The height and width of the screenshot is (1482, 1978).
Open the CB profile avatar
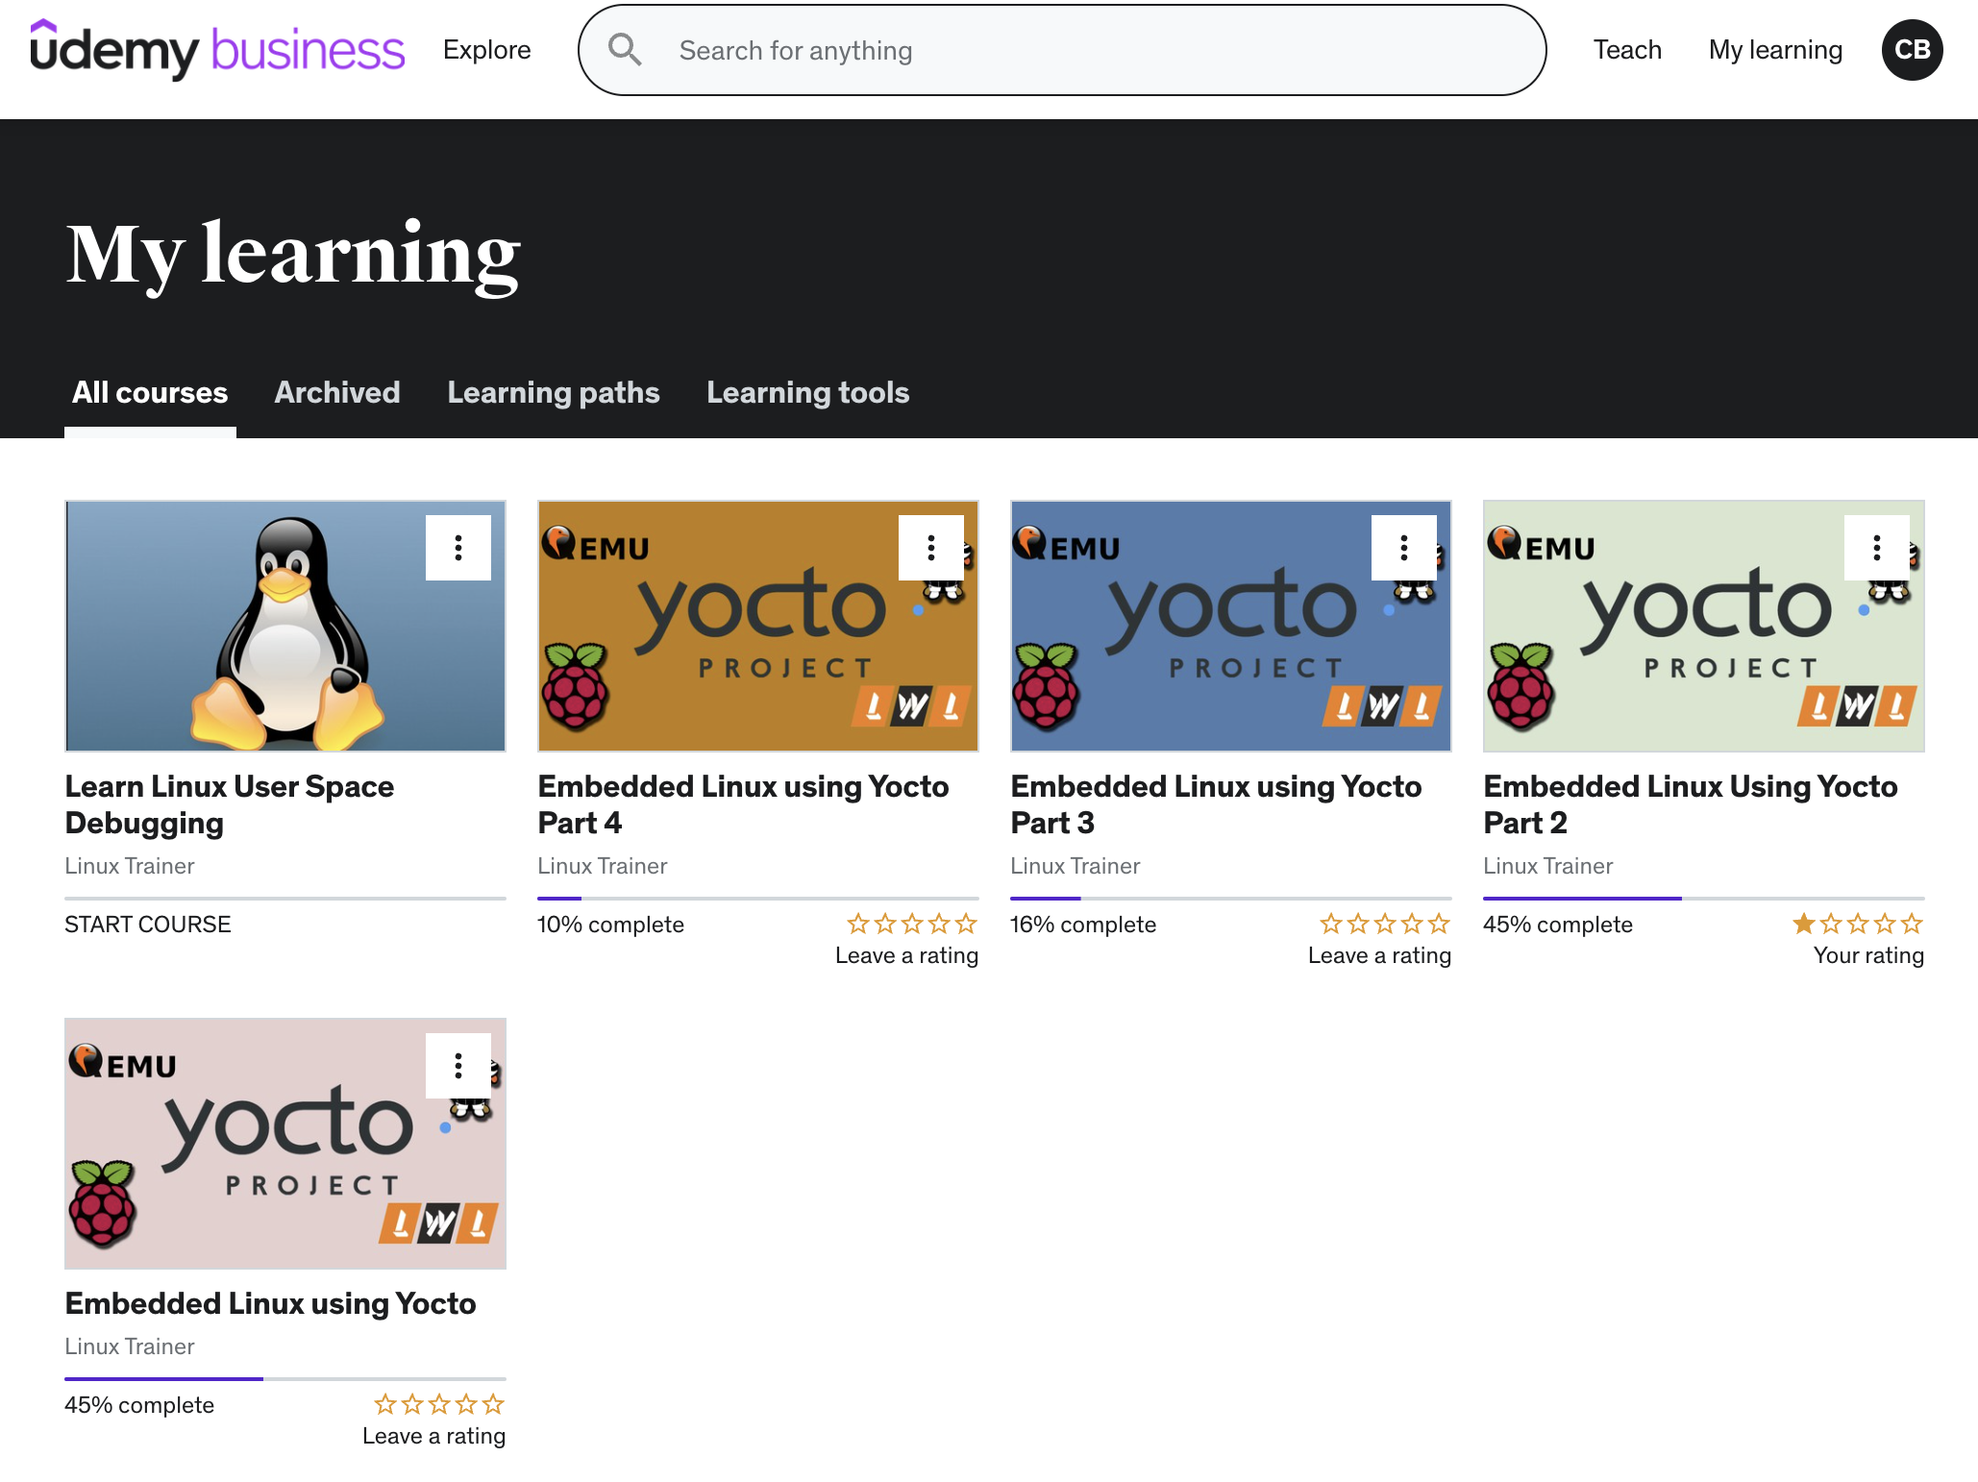1912,50
